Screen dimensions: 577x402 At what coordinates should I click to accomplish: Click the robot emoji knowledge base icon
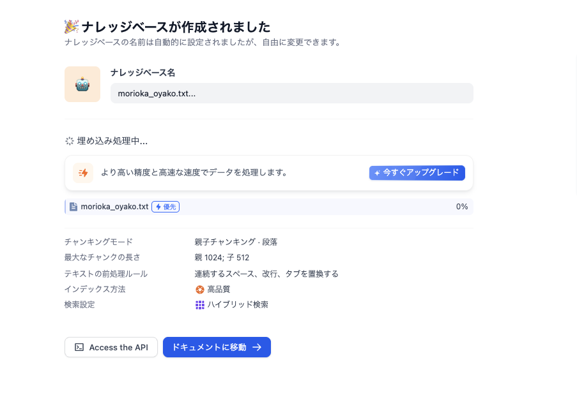pos(82,84)
